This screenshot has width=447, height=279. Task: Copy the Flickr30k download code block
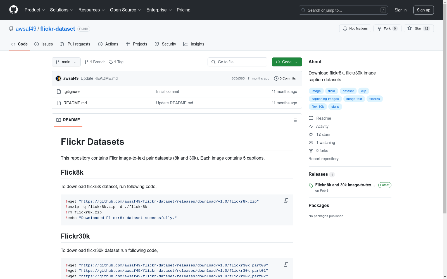coord(286,264)
